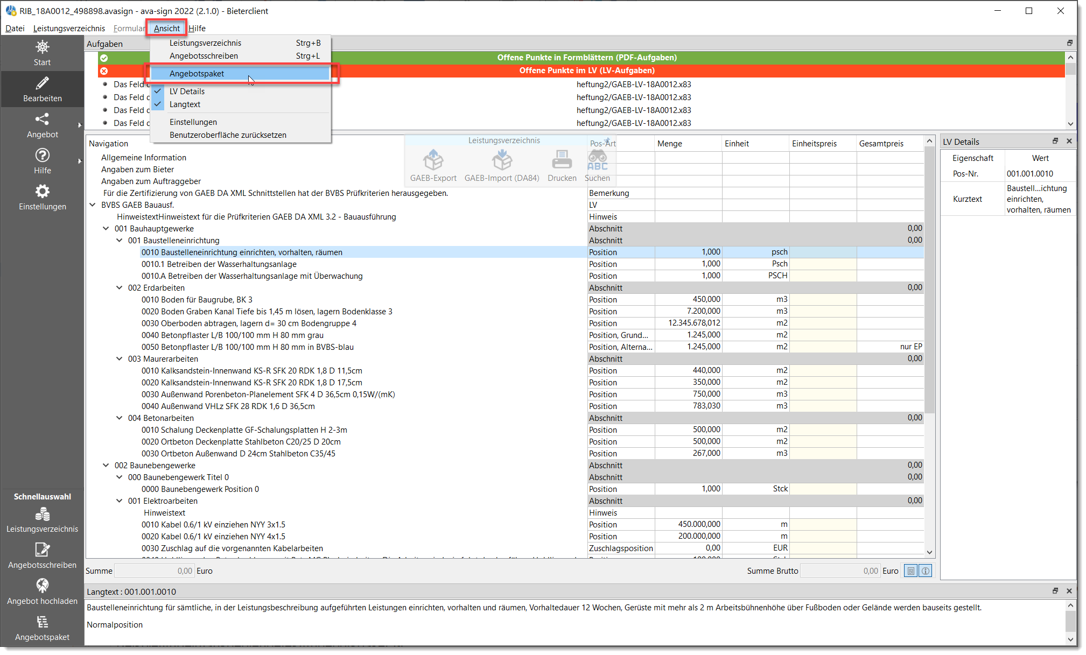Open Einstellungen from Ansicht menu
1086x655 pixels.
click(x=241, y=122)
